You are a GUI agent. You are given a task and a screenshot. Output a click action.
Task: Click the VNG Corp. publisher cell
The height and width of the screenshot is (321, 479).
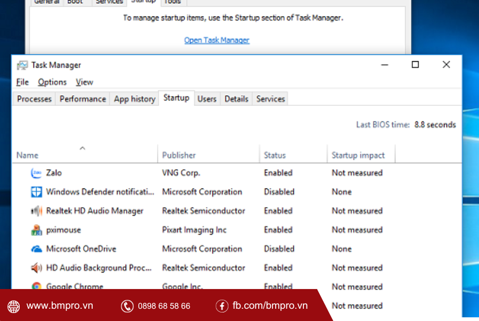181,173
